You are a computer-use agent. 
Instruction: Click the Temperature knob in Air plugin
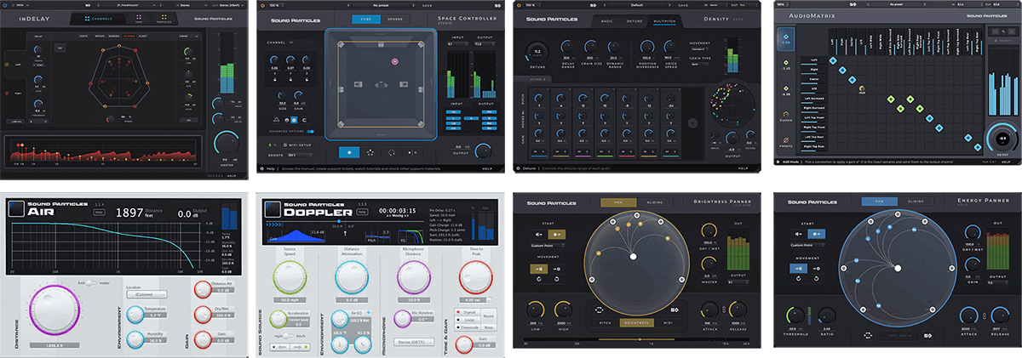[135, 314]
